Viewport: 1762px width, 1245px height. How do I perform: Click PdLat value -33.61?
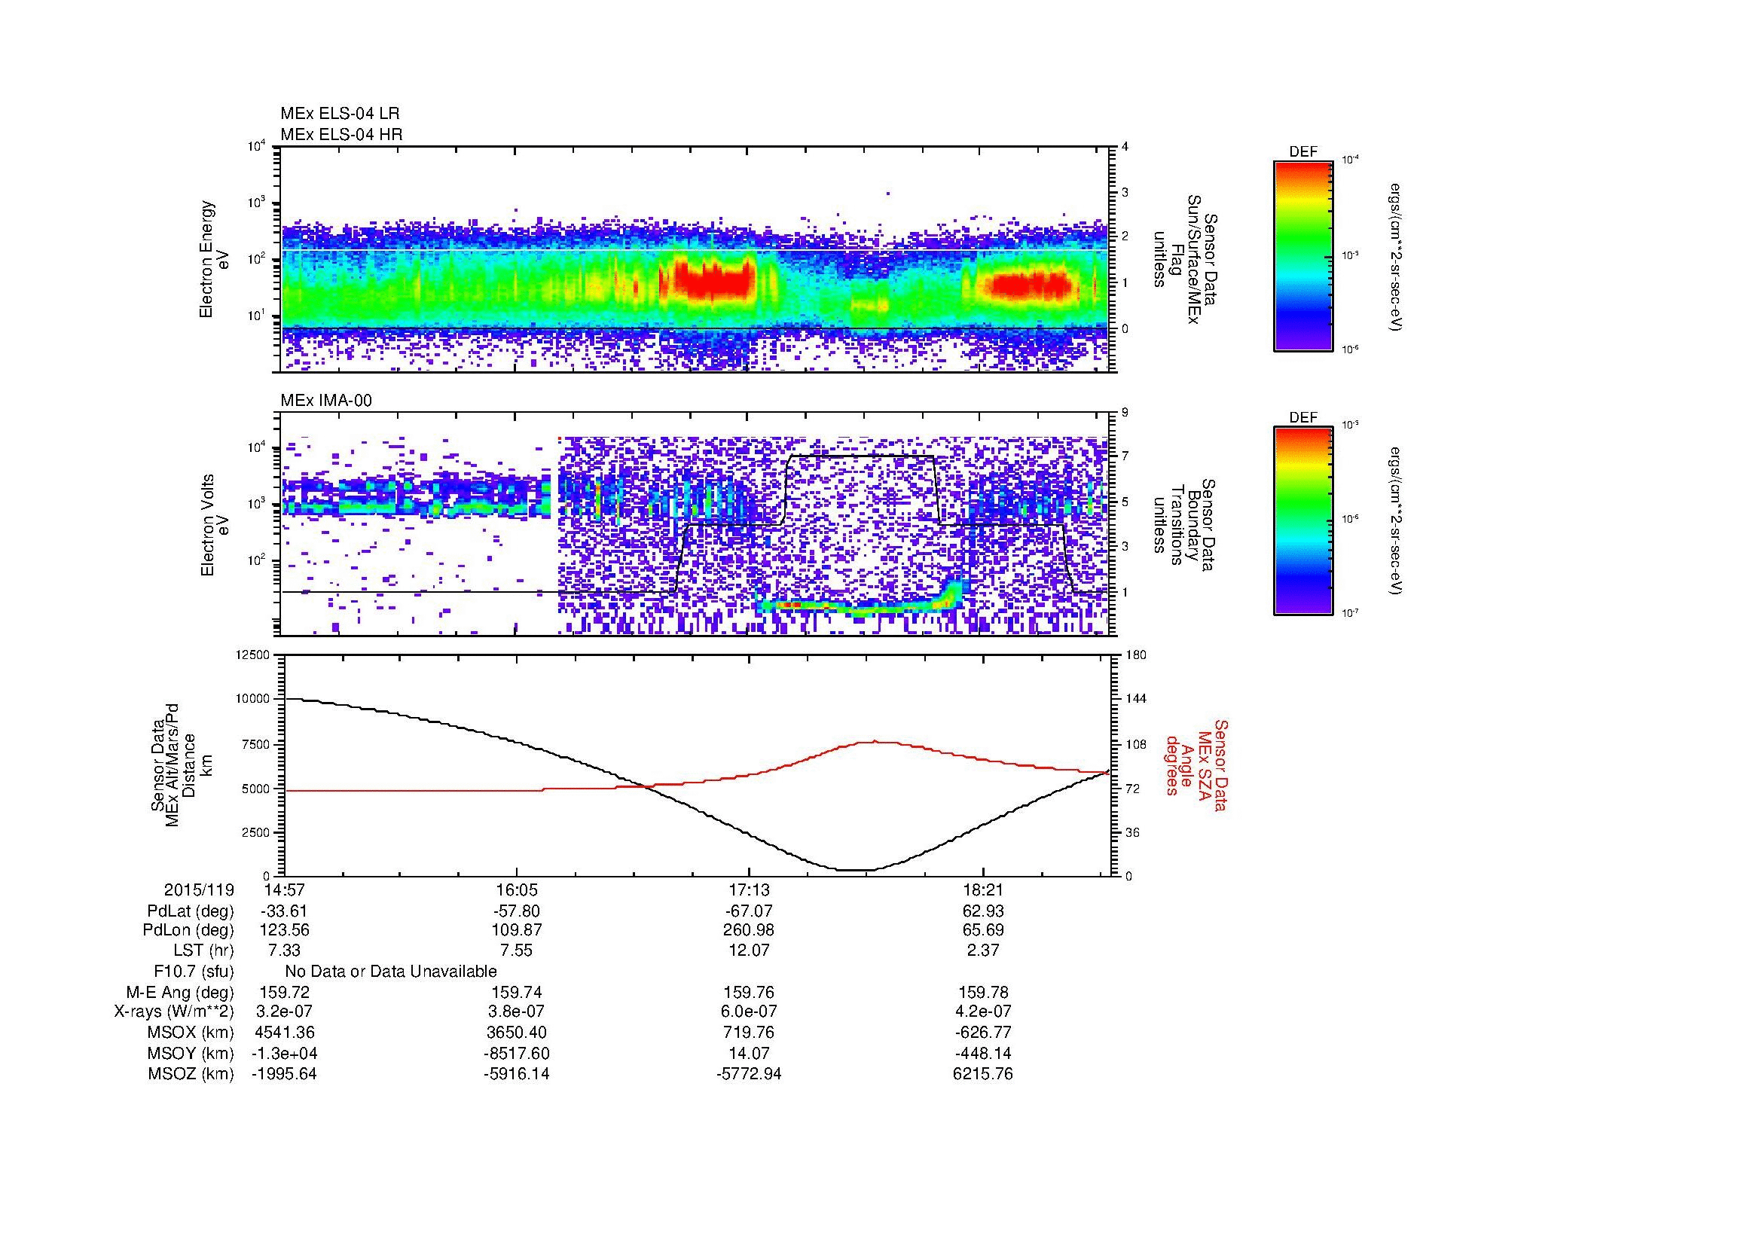[x=284, y=911]
